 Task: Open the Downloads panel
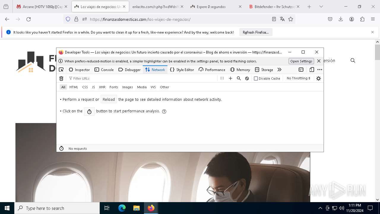[x=341, y=19]
